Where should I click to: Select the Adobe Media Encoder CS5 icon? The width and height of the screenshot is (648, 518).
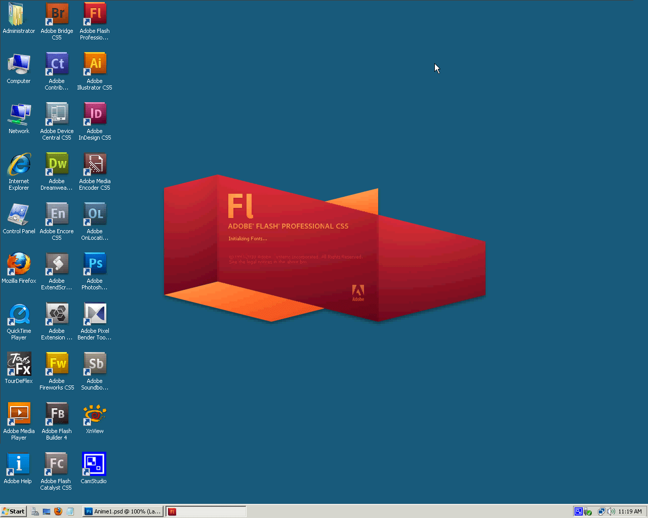[x=95, y=172]
